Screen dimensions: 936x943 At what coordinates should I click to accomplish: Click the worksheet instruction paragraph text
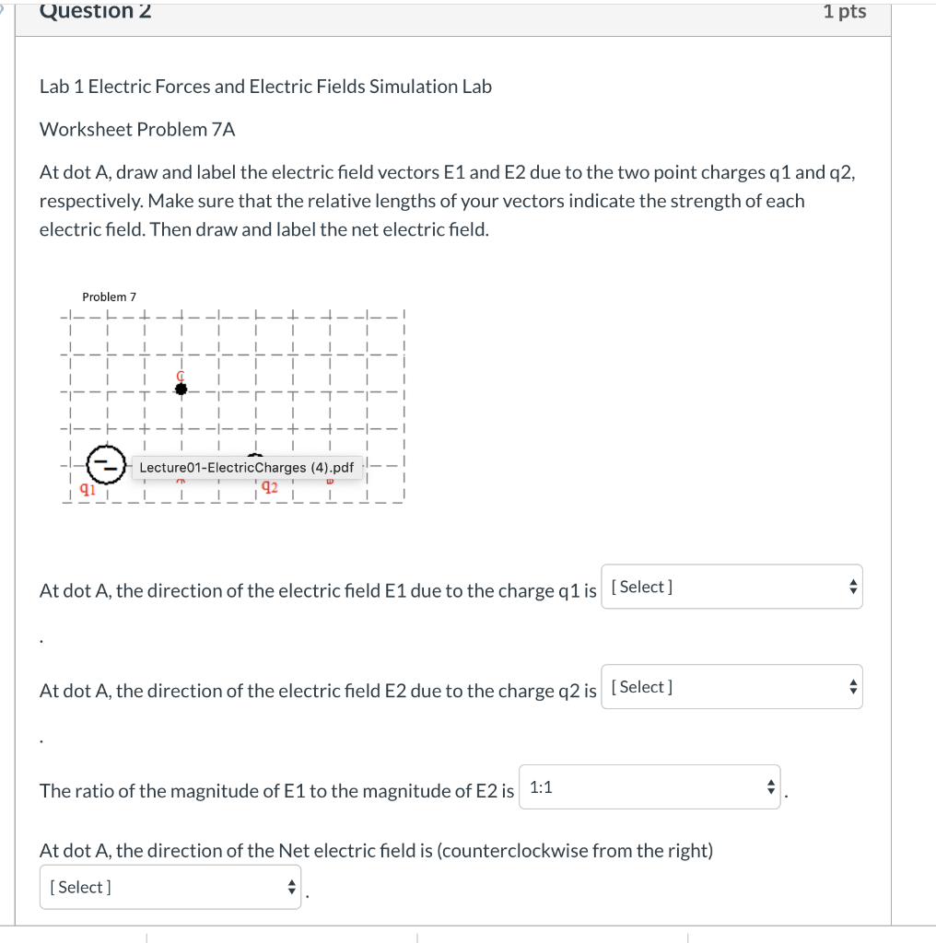(447, 200)
